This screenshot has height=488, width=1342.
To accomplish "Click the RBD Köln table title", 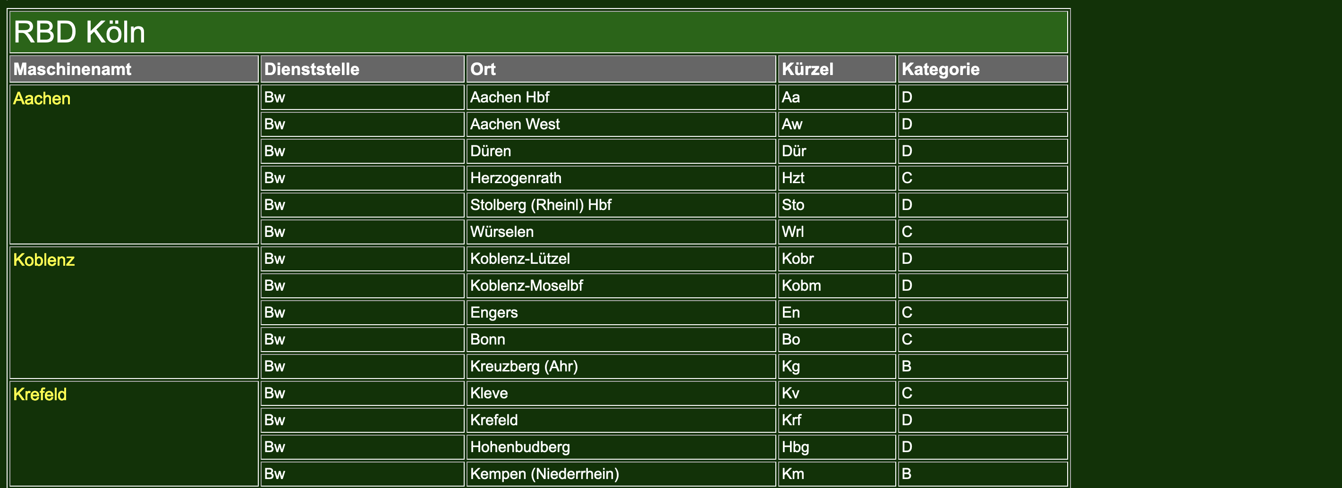I will (79, 32).
